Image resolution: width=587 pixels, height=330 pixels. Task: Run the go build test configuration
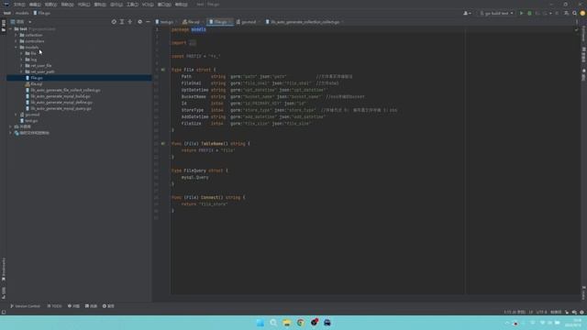(x=521, y=13)
